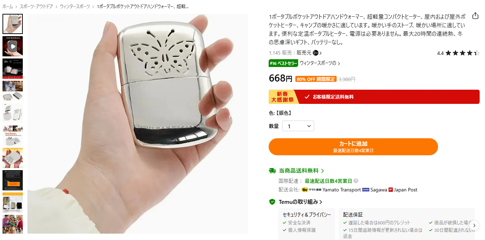Click the seller's round logo icon
485x240 pixels.
[316, 53]
